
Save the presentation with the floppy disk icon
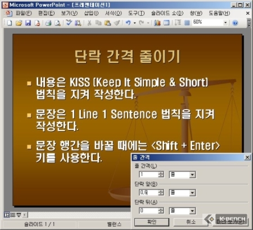click(x=28, y=23)
